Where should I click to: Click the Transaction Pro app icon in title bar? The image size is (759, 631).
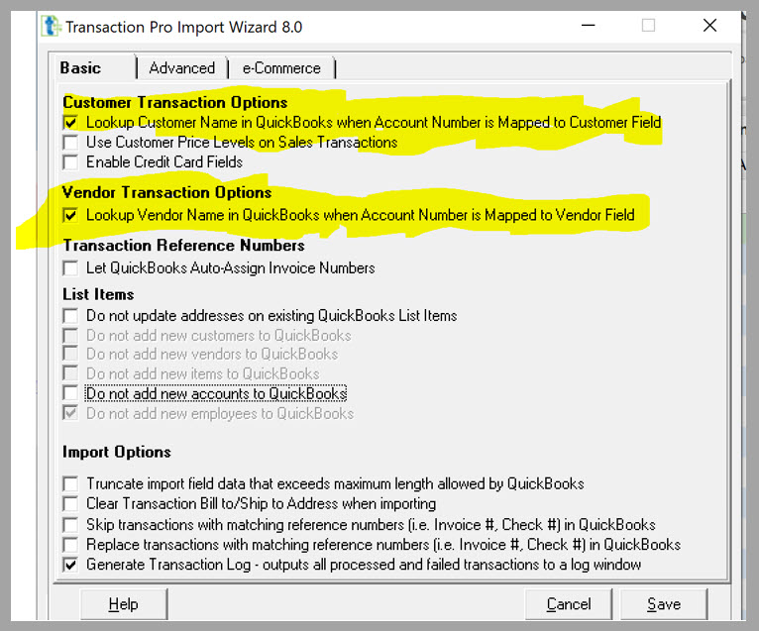tap(51, 26)
